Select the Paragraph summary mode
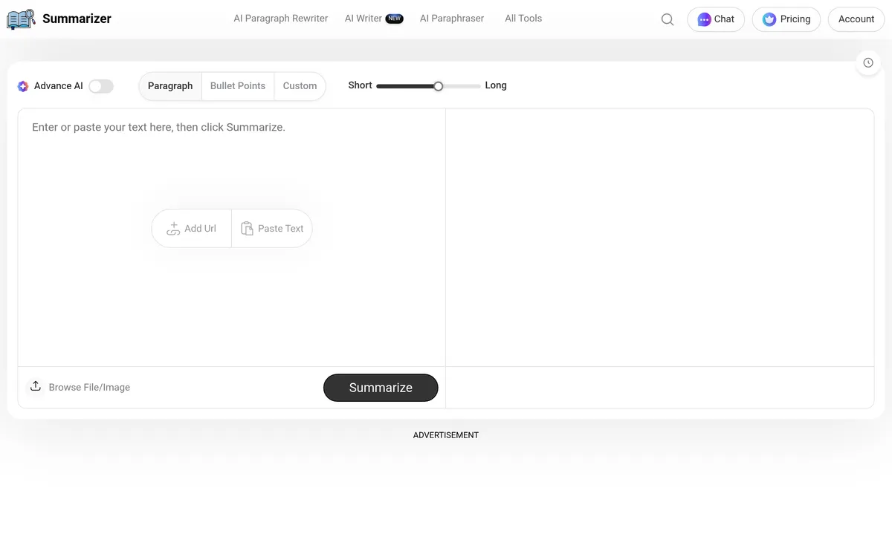 [x=170, y=86]
